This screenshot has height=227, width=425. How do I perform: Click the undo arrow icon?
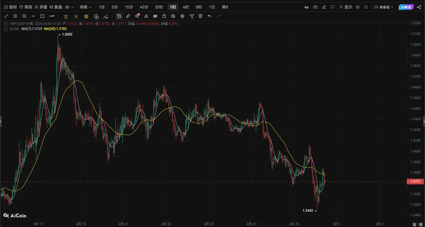[x=210, y=16]
